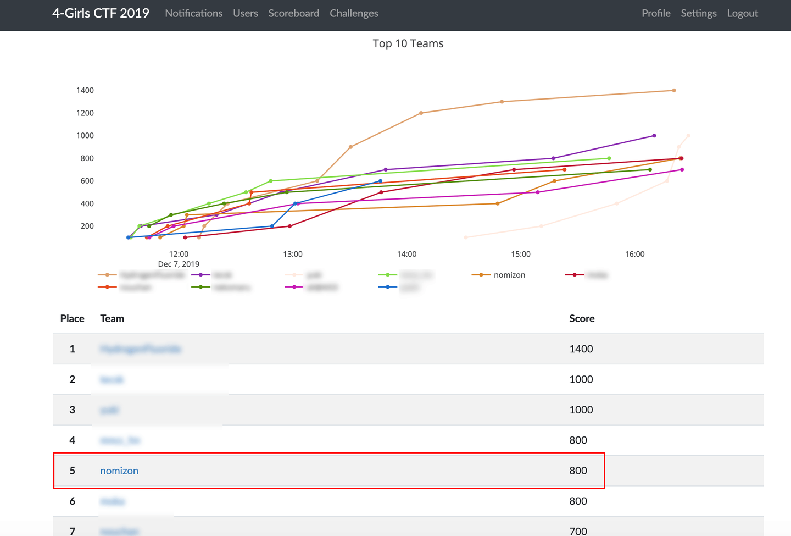Click the magenta legend line marker
Screen dimensions: 791x536
(294, 287)
